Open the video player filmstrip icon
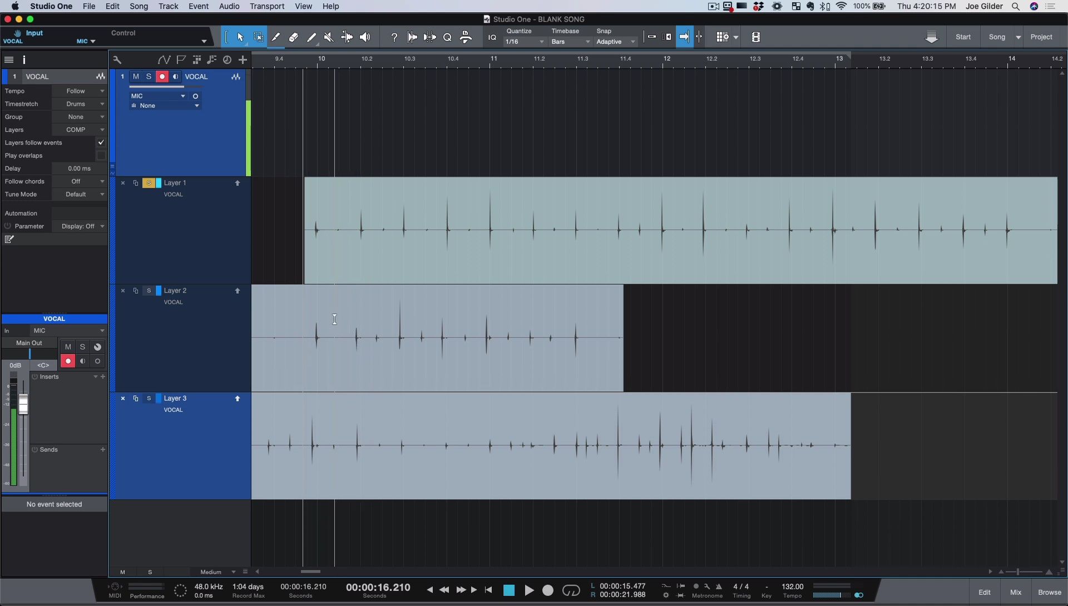 (x=755, y=37)
